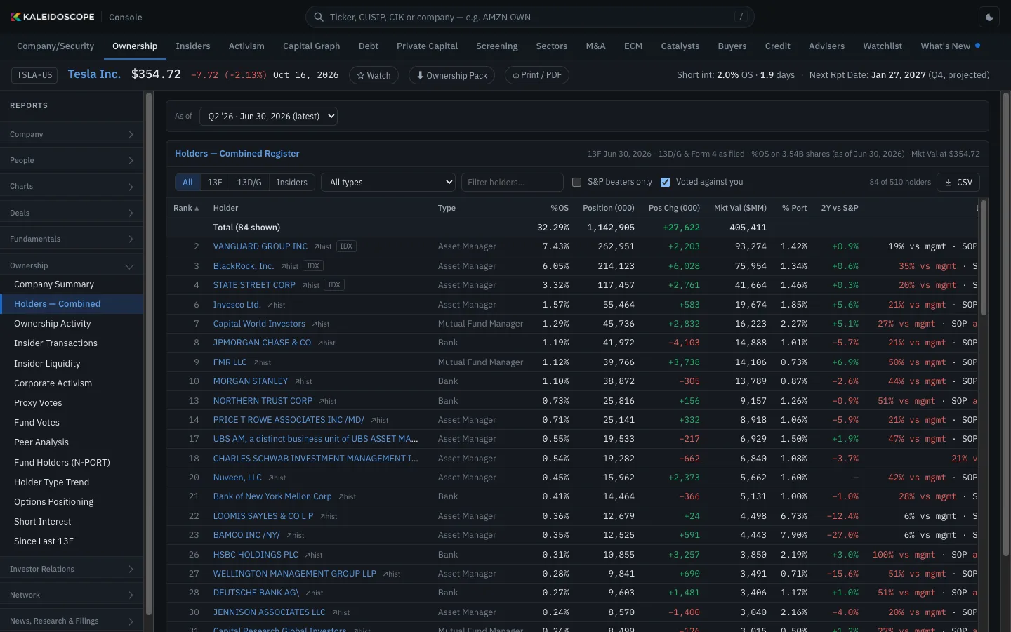
Task: Open the Company/Security tab
Action: coord(55,46)
